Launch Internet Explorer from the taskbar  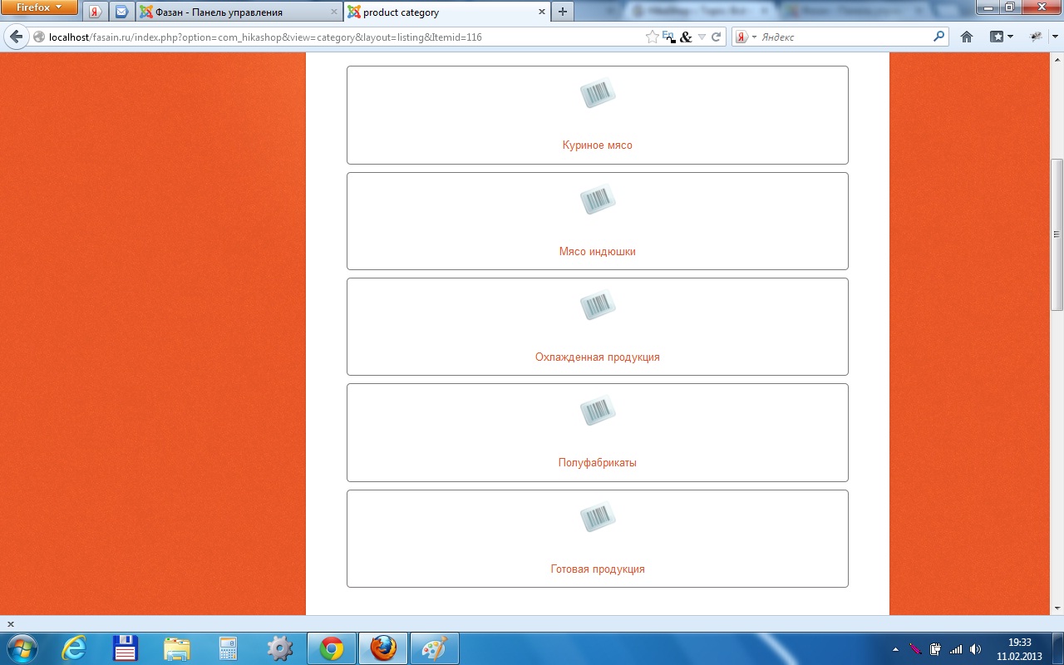(74, 648)
